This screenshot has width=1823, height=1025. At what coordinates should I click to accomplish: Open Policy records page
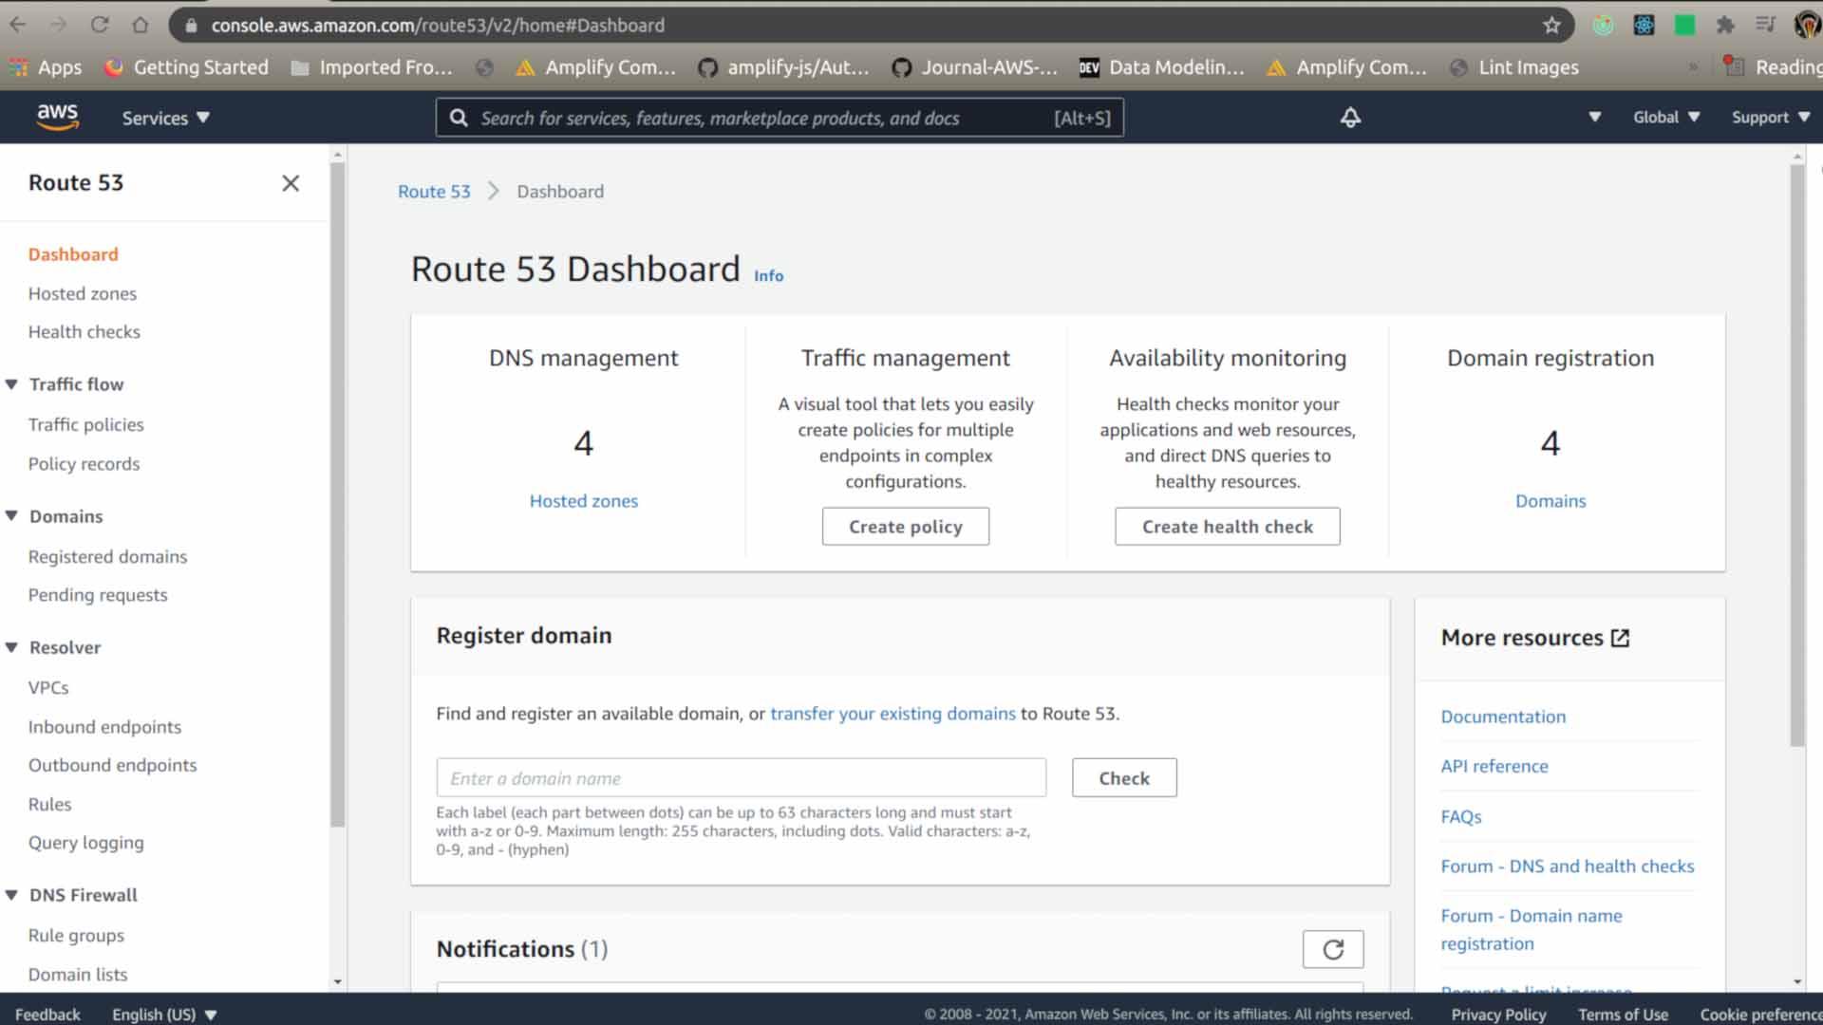point(84,464)
